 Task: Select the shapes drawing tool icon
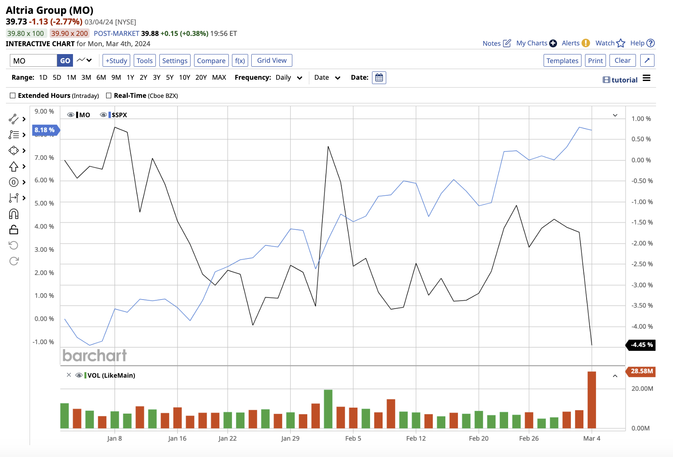click(13, 150)
